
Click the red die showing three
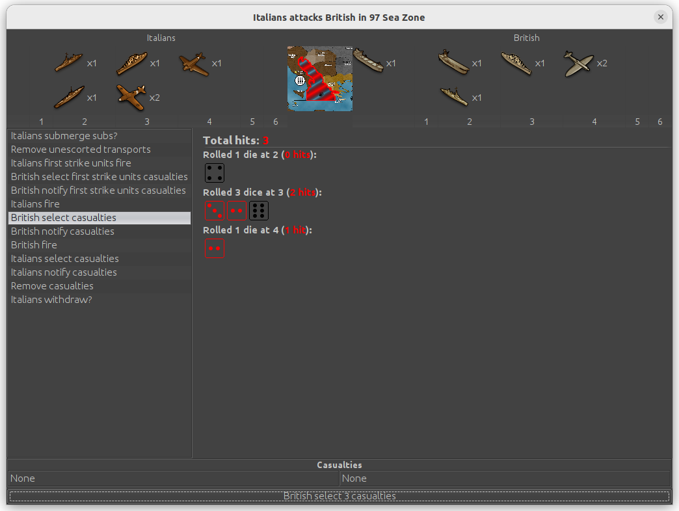[x=215, y=211]
